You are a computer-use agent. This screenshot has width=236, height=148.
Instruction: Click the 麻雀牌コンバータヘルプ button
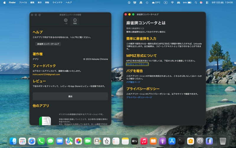(48, 44)
